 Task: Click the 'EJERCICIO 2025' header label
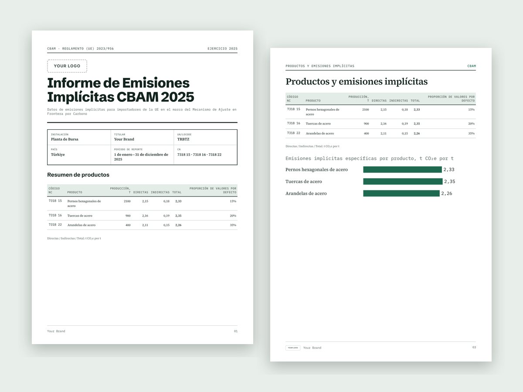coord(222,49)
